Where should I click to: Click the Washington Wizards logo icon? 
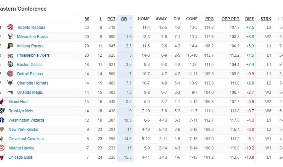tap(2, 120)
